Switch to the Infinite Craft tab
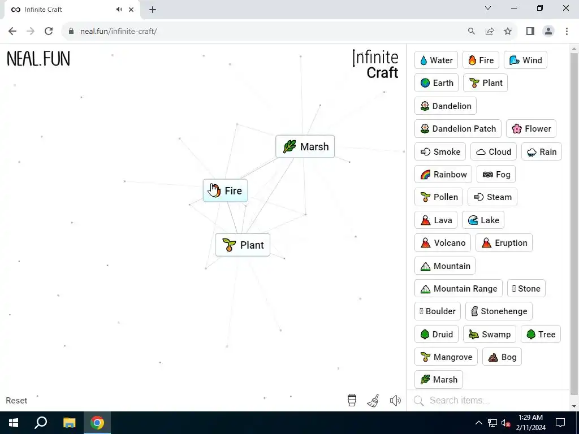This screenshot has height=434, width=579. tap(72, 10)
